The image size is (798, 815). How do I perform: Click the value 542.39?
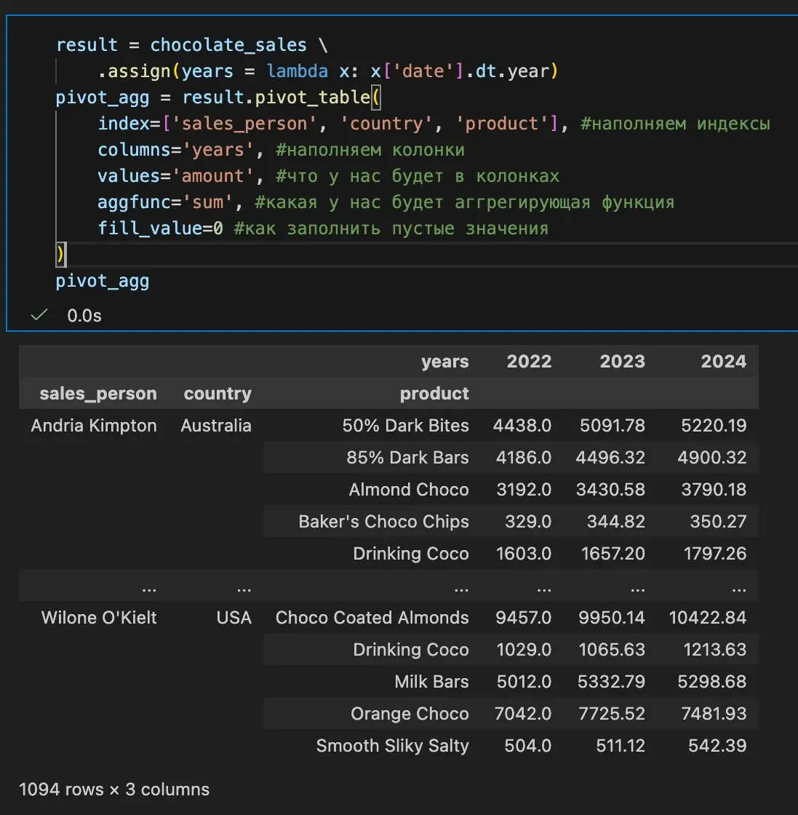coord(717,746)
